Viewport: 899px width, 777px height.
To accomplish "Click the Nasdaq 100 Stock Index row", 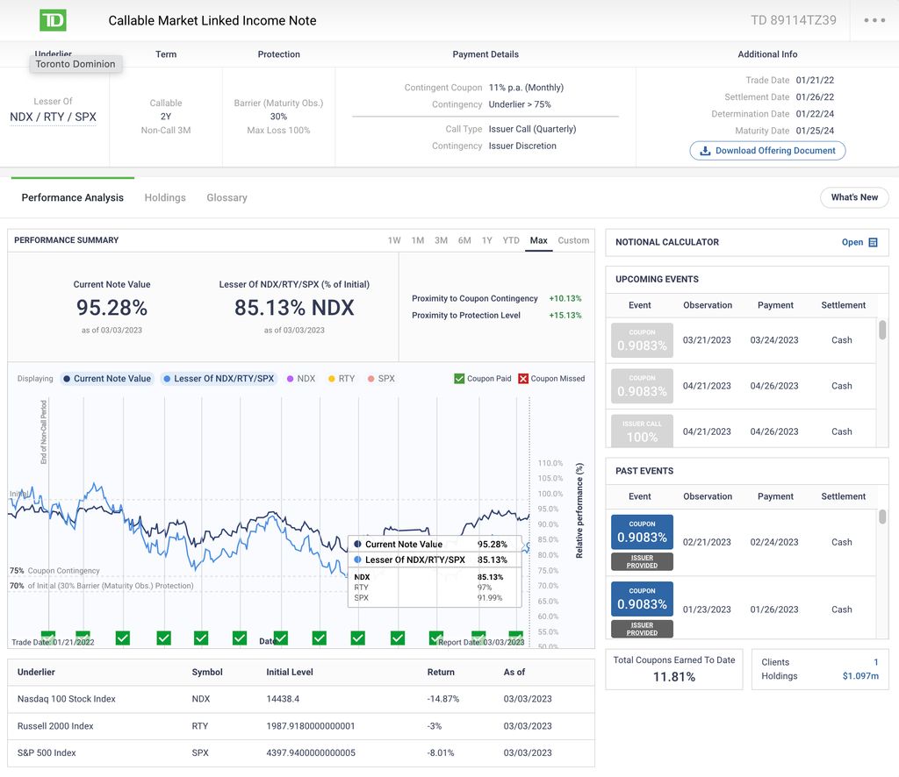I will 301,699.
